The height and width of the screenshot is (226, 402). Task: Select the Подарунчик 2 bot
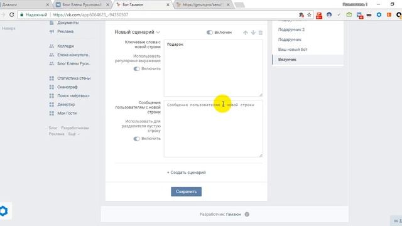(291, 30)
